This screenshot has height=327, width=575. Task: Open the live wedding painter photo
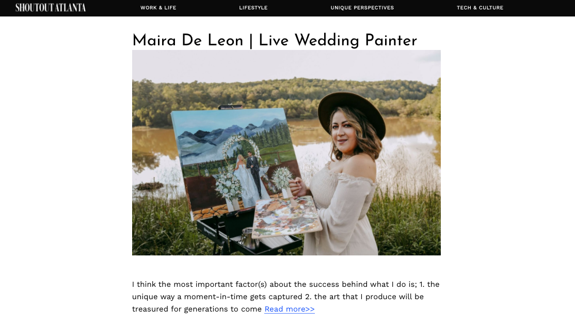tap(286, 152)
